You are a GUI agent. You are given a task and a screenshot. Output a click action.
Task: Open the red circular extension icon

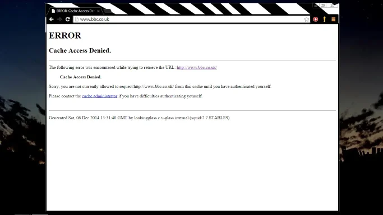pyautogui.click(x=316, y=19)
